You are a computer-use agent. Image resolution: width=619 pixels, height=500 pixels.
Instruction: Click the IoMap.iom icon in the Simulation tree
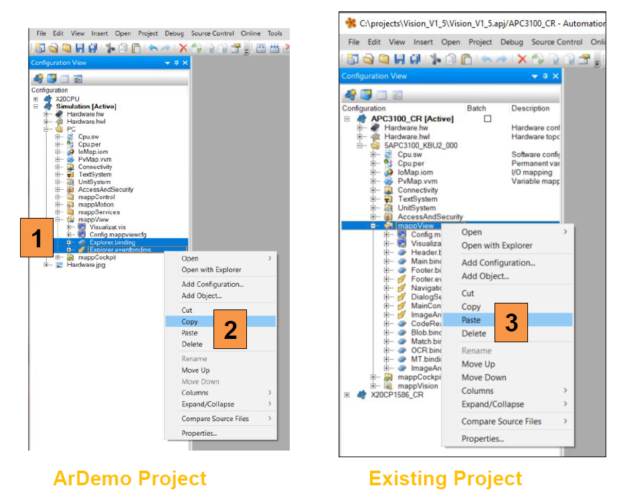(71, 152)
